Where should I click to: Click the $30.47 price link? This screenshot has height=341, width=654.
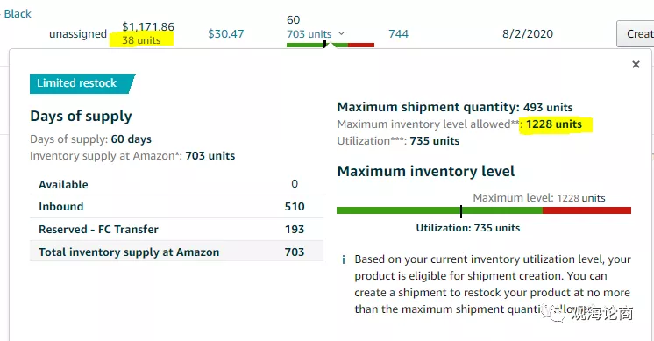(x=225, y=34)
